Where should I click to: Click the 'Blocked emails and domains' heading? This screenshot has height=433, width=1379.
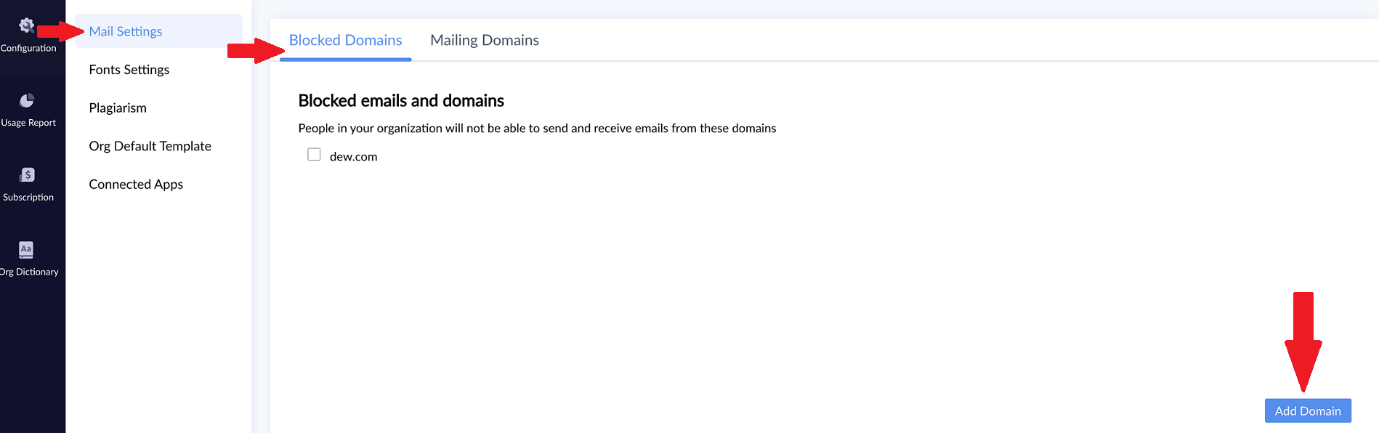401,100
